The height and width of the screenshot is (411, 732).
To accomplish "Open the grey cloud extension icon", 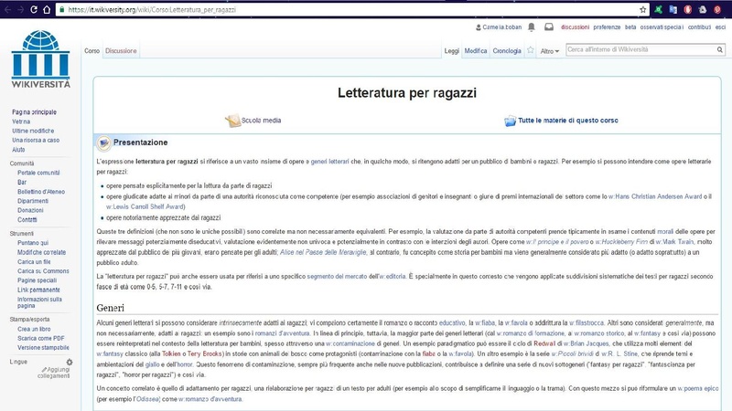I will click(x=703, y=9).
